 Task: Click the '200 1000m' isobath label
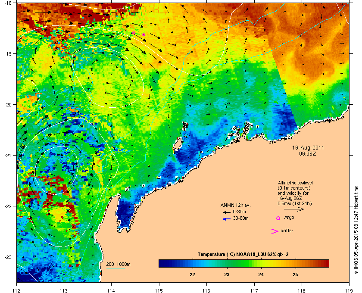point(118,265)
